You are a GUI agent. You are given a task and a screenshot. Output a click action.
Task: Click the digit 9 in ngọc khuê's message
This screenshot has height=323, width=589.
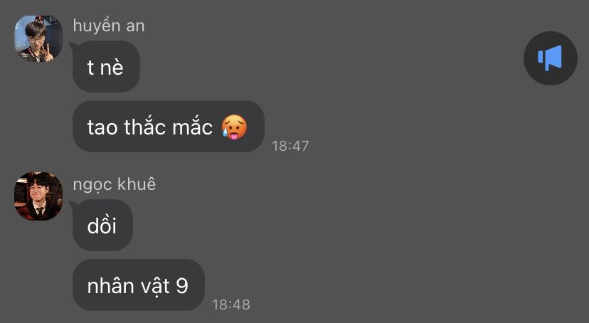[182, 286]
